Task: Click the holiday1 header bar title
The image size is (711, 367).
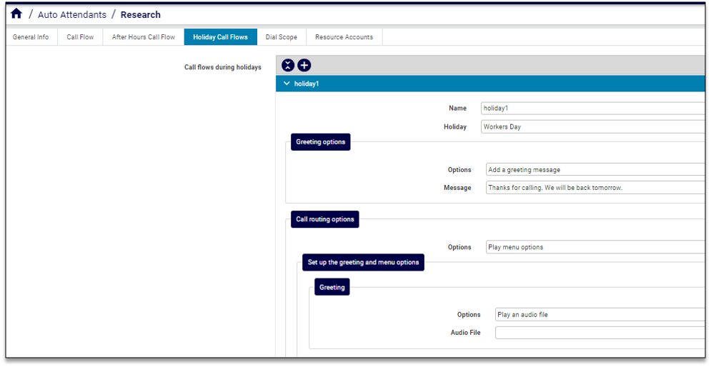Action: coord(307,84)
